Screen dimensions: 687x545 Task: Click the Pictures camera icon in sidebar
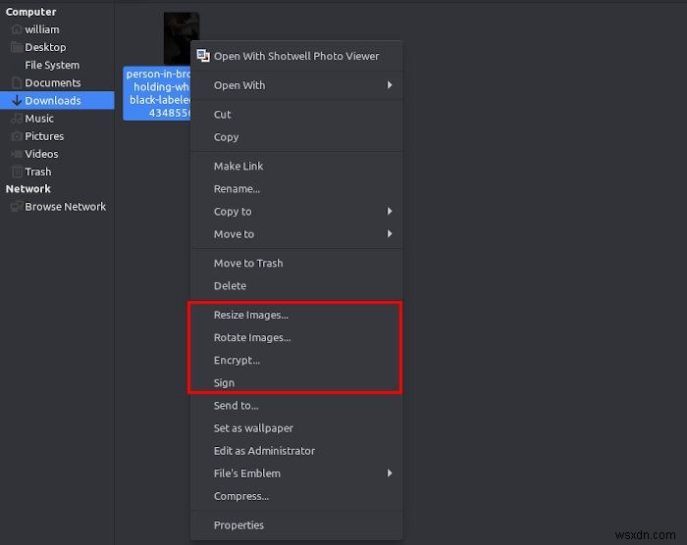[x=17, y=136]
